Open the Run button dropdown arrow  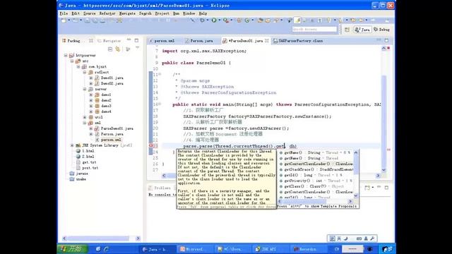coord(219,20)
